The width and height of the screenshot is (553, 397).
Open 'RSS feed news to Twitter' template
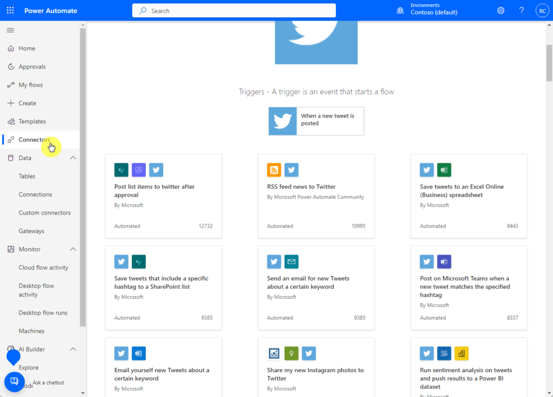click(x=316, y=196)
